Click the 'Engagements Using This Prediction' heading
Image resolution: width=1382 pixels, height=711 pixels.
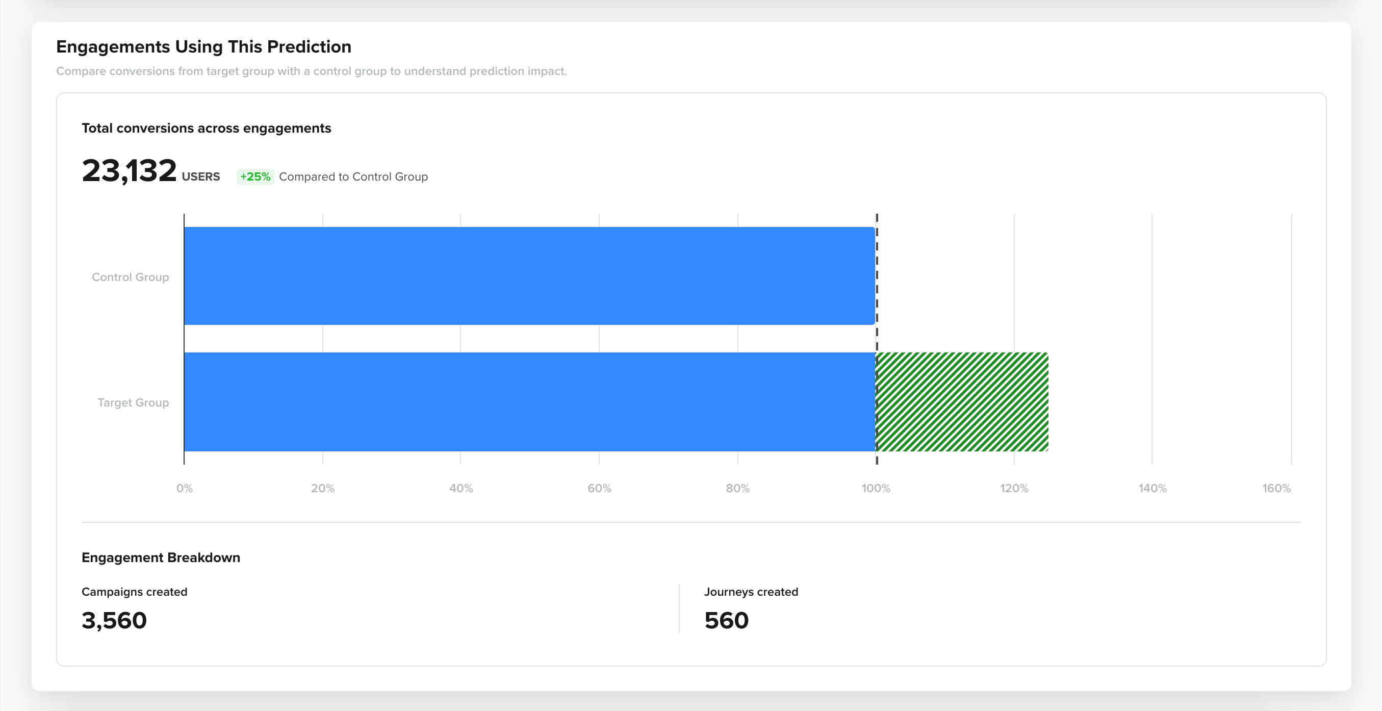[203, 47]
